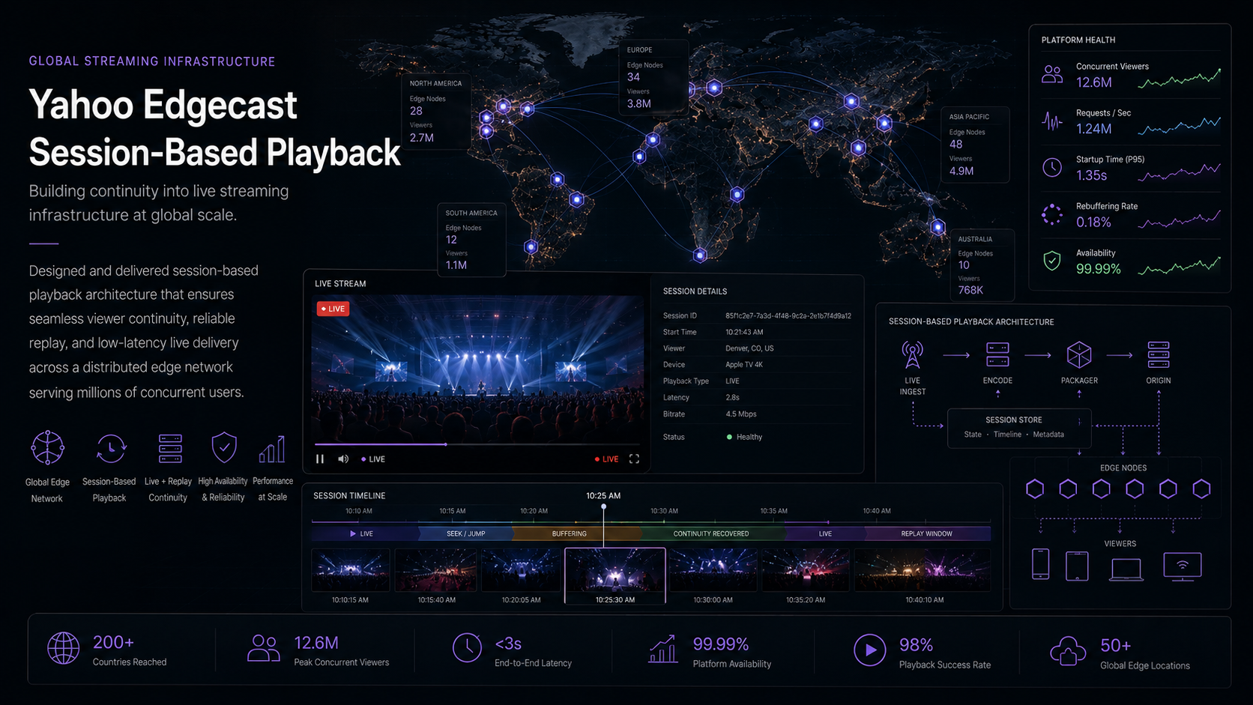Click the Global Edge Network globe icon
1253x705 pixels.
pyautogui.click(x=47, y=448)
